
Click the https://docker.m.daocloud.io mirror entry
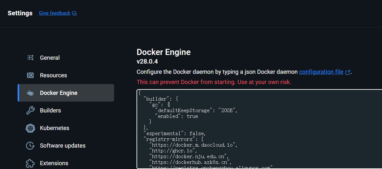click(193, 145)
